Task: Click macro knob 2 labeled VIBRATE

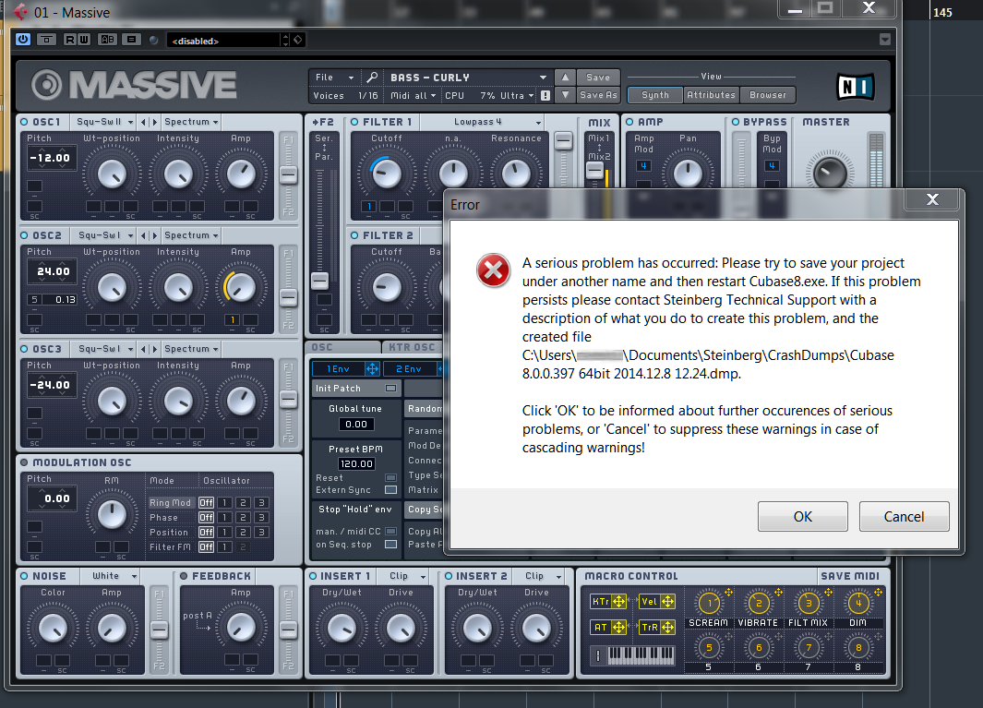Action: pyautogui.click(x=759, y=604)
